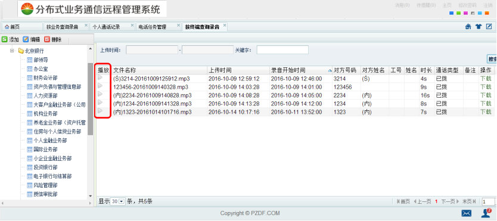Click 注销 to log out

click(x=488, y=5)
